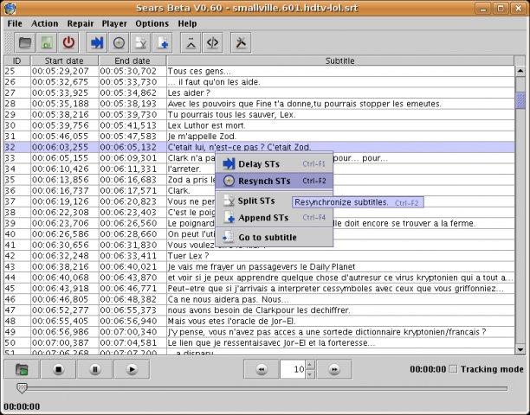Click the resynch clock toolbar icon
The height and width of the screenshot is (415, 530).
coord(119,43)
